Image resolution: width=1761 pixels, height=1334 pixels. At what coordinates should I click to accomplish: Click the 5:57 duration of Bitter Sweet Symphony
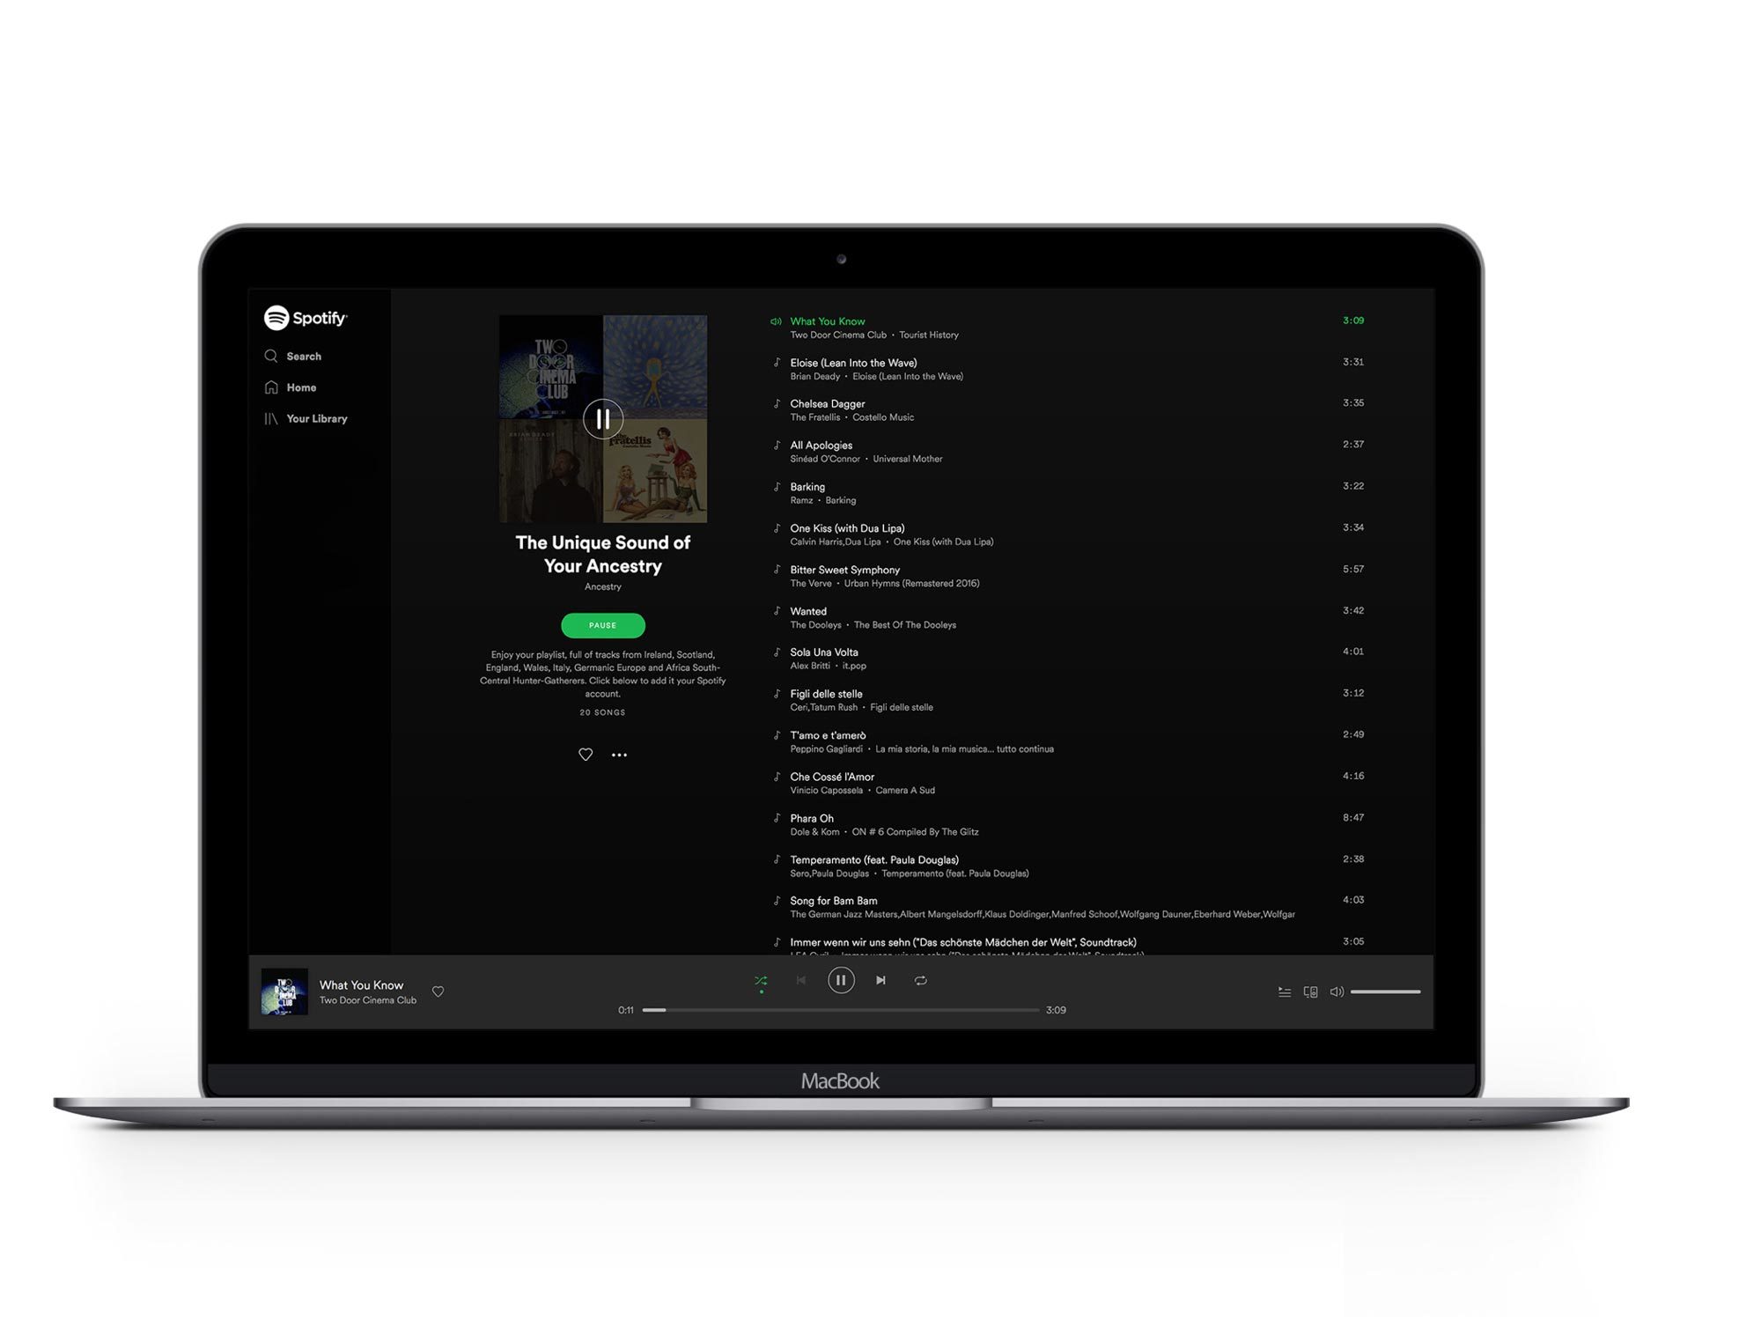[x=1353, y=569]
